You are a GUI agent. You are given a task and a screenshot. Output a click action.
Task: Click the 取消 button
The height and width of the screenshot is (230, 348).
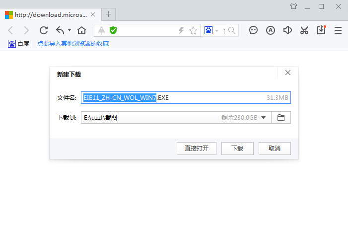pos(275,149)
